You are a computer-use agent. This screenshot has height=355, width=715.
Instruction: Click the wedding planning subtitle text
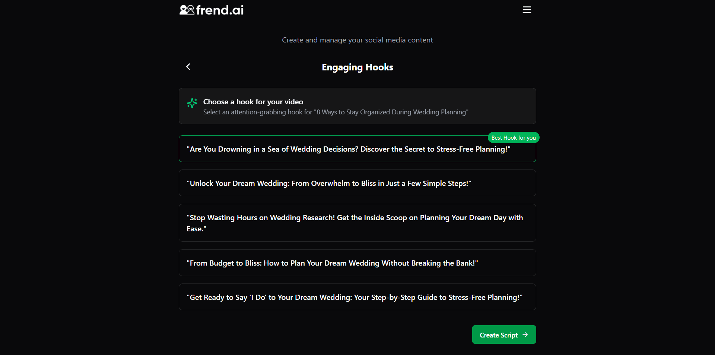click(336, 112)
